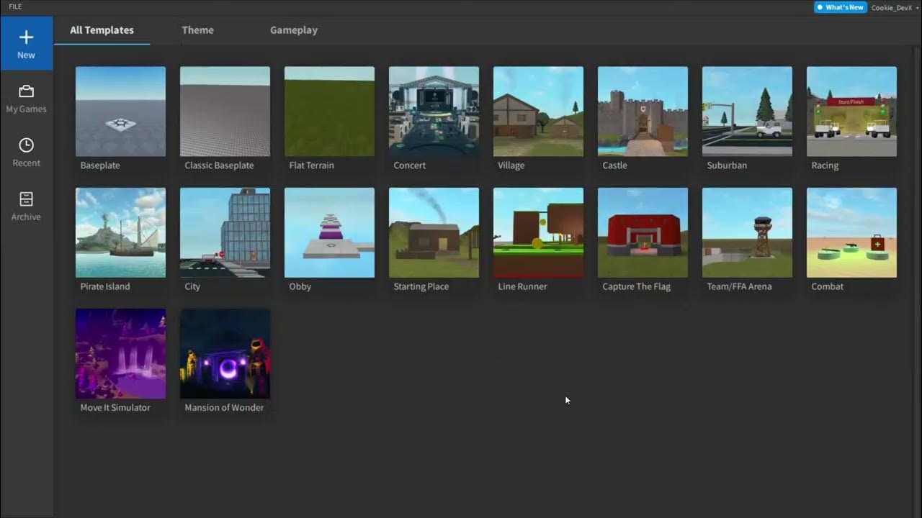This screenshot has width=922, height=518.
Task: Select the Flat Terrain template thumbnail
Action: [329, 112]
